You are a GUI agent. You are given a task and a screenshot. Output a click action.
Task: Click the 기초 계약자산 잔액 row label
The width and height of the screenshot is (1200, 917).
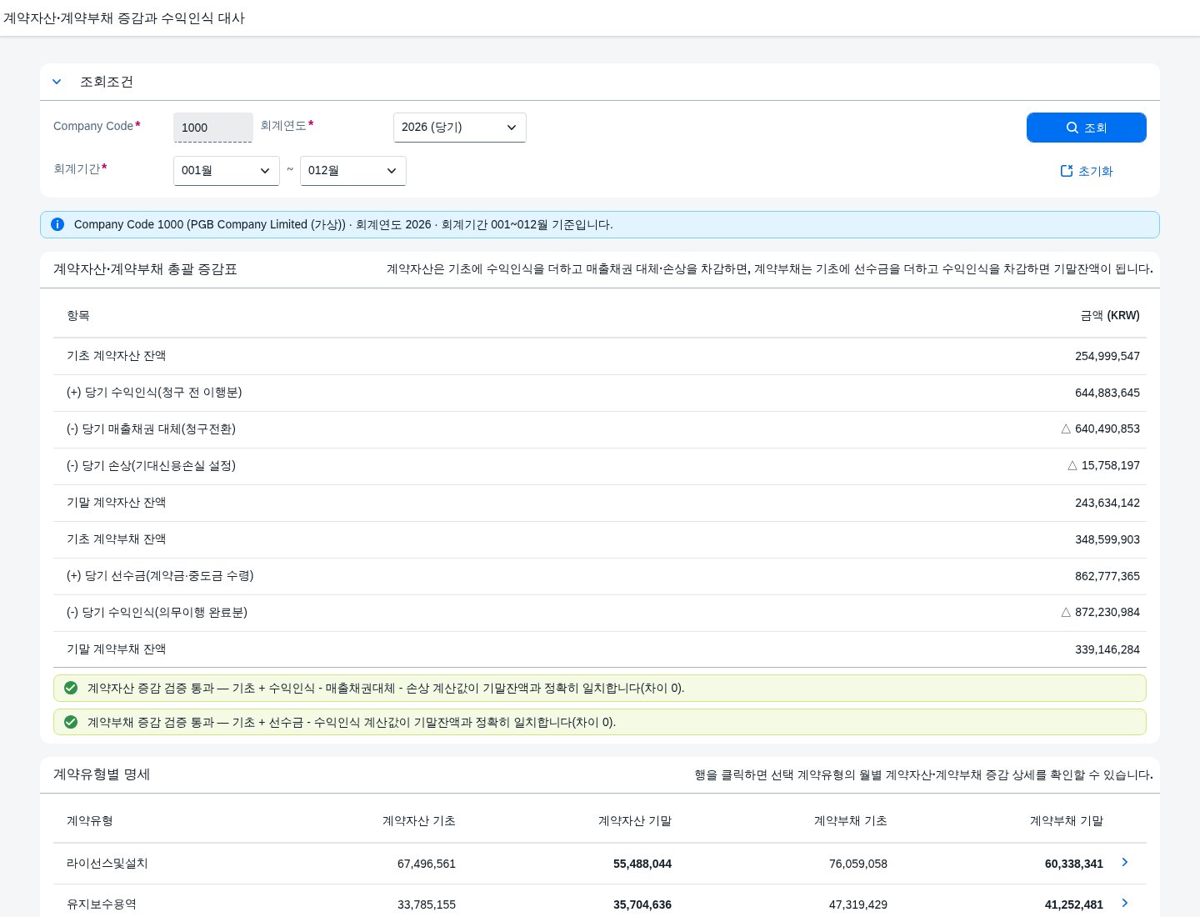[117, 356]
